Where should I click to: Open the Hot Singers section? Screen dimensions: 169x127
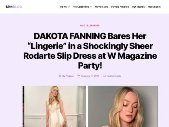coord(154,7)
